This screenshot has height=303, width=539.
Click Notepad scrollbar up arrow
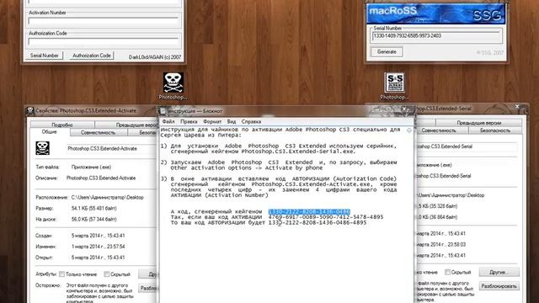(409, 130)
